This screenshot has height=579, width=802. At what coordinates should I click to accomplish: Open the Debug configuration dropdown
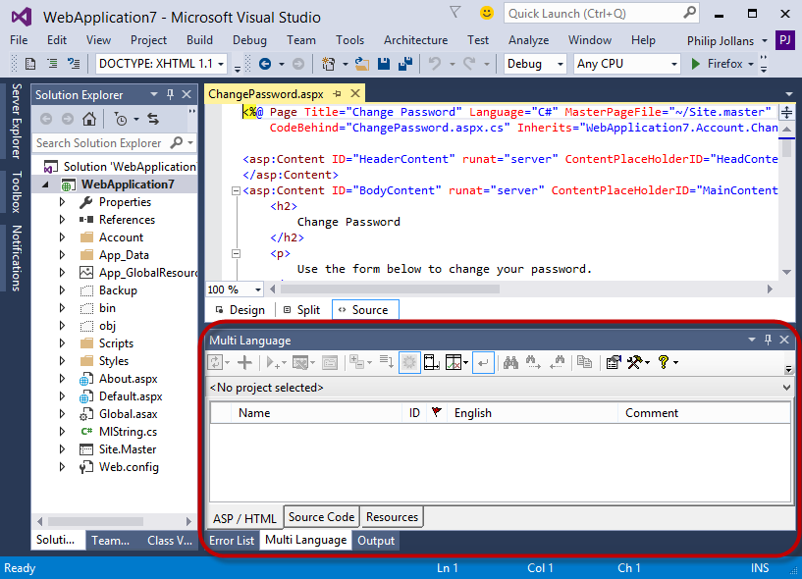[535, 64]
